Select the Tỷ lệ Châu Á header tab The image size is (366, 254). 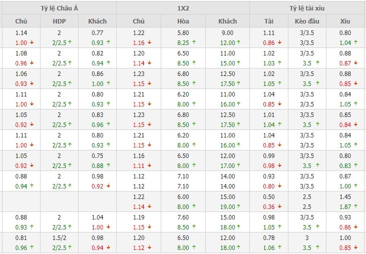pos(58,8)
